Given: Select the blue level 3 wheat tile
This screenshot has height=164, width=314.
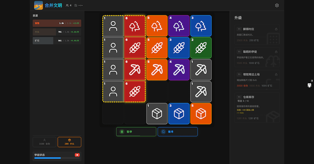Looking at the screenshot, I should click(179, 48).
